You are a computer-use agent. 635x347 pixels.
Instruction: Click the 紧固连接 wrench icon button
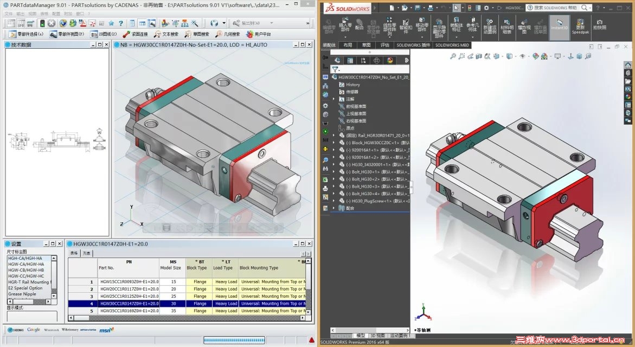[x=135, y=34]
